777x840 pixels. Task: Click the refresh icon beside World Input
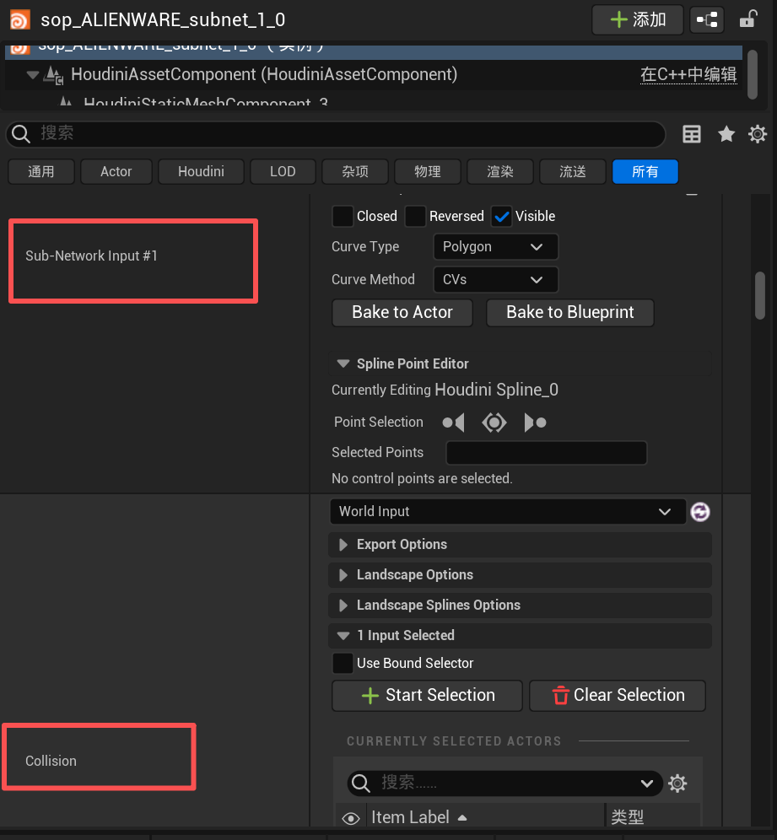pos(700,512)
